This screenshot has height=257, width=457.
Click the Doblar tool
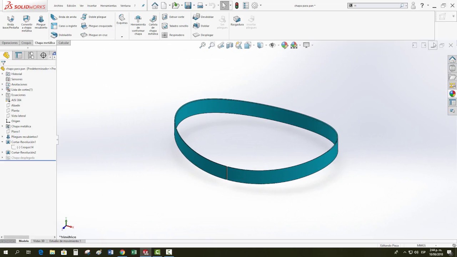tap(201, 26)
